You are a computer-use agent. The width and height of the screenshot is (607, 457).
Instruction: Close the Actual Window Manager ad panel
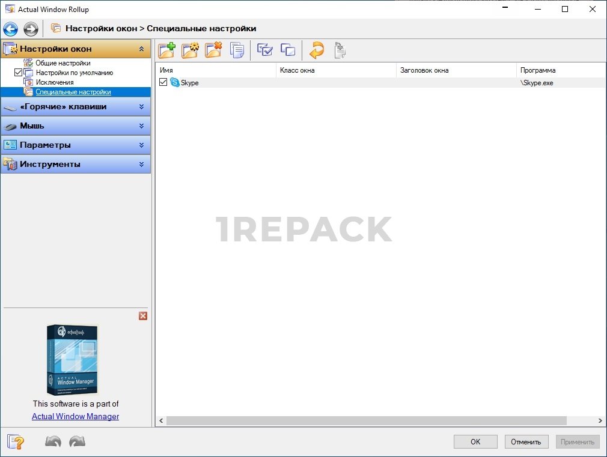click(143, 316)
